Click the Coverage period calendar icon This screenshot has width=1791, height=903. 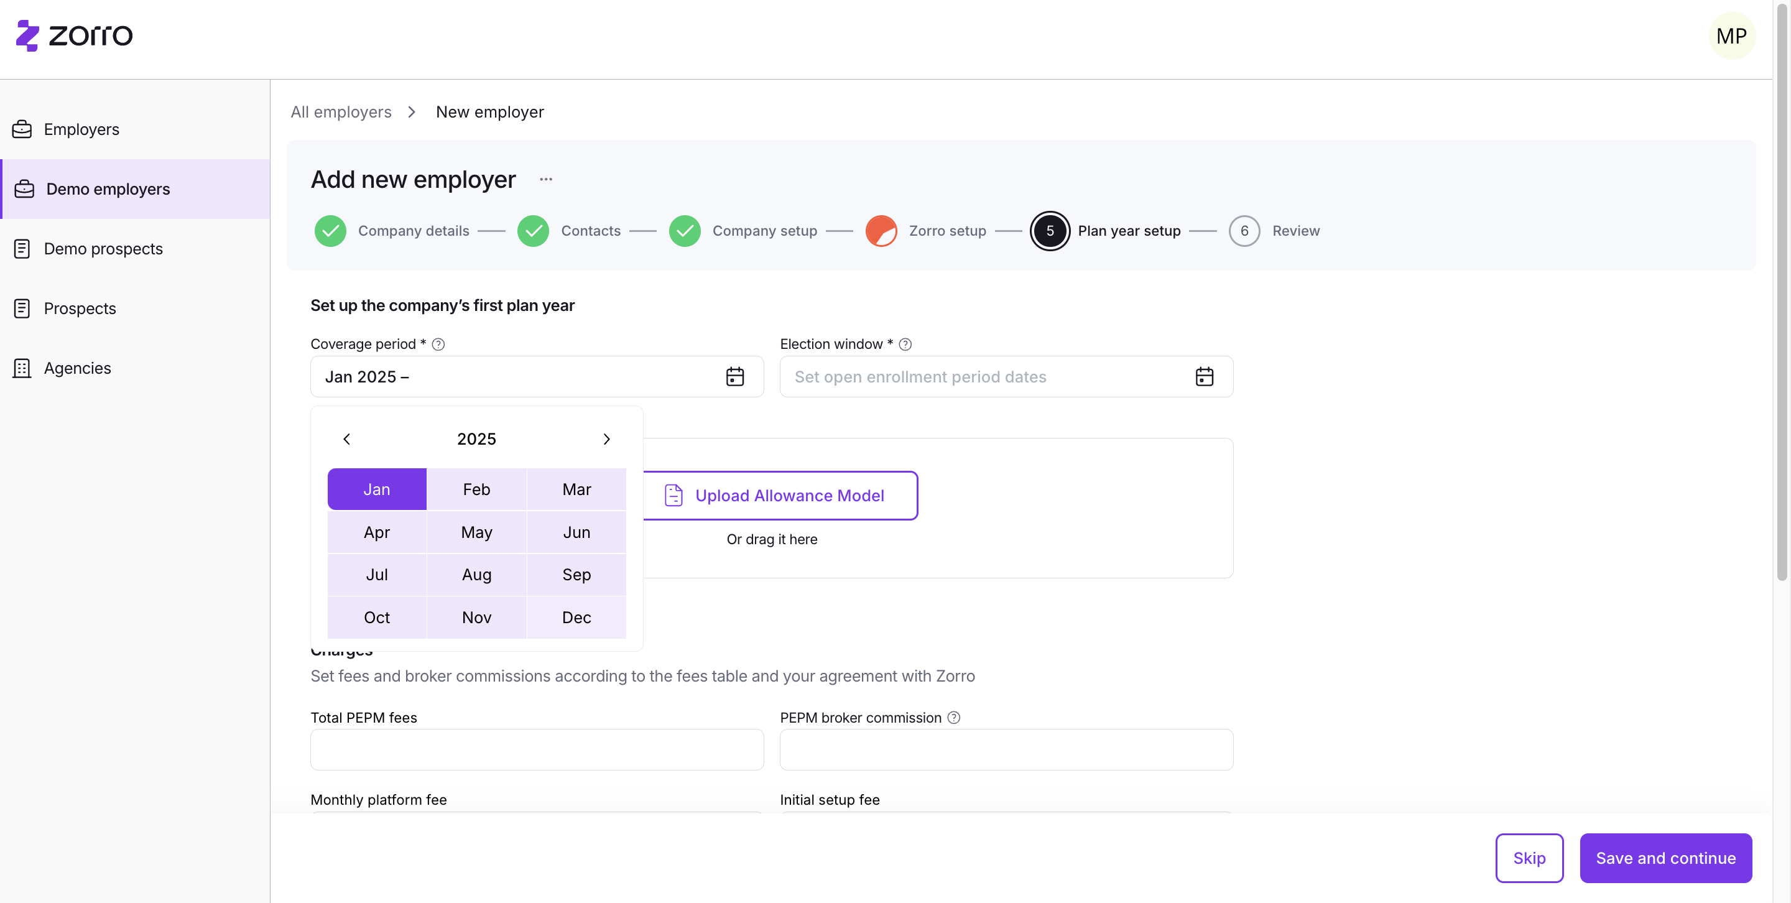[735, 377]
